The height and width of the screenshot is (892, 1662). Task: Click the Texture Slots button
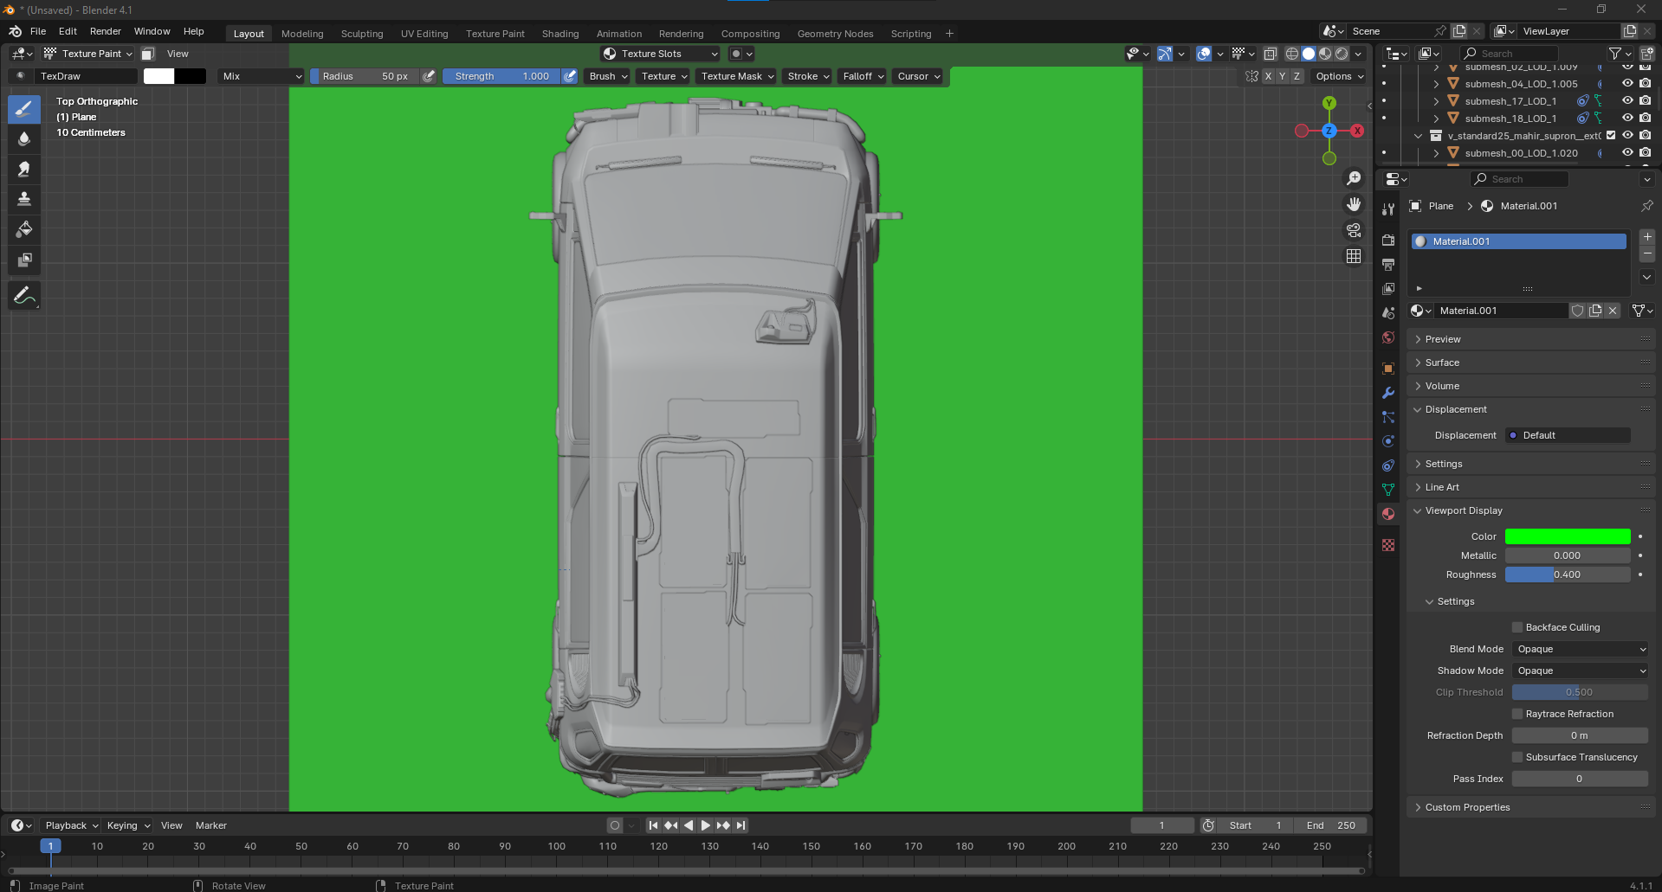tap(660, 54)
